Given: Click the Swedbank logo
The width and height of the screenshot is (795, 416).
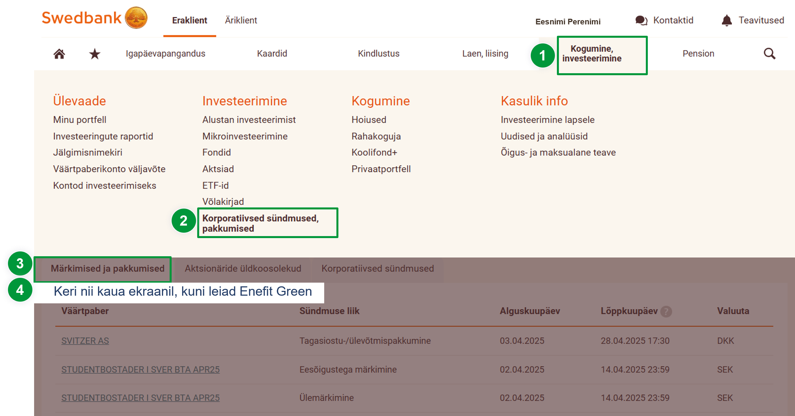Looking at the screenshot, I should [94, 18].
